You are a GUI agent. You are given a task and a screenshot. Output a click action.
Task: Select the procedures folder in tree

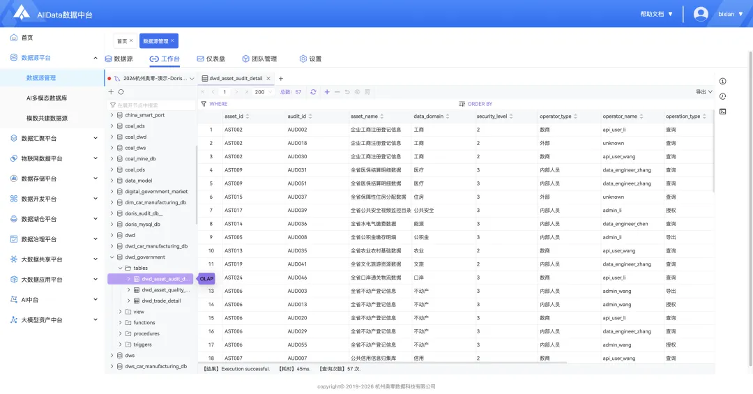click(x=146, y=333)
